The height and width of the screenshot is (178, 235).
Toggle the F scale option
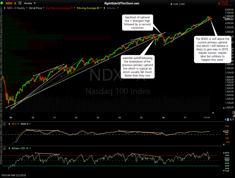[x=233, y=119]
